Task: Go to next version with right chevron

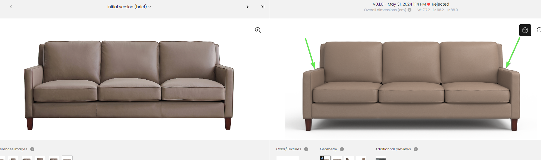Action: pyautogui.click(x=247, y=7)
